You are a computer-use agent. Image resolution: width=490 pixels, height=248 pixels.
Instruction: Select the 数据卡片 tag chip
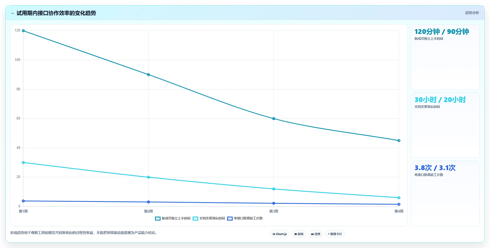(x=335, y=234)
